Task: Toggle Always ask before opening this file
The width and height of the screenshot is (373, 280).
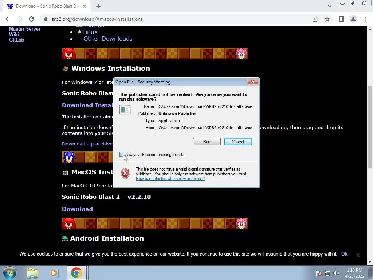Action: (122, 155)
